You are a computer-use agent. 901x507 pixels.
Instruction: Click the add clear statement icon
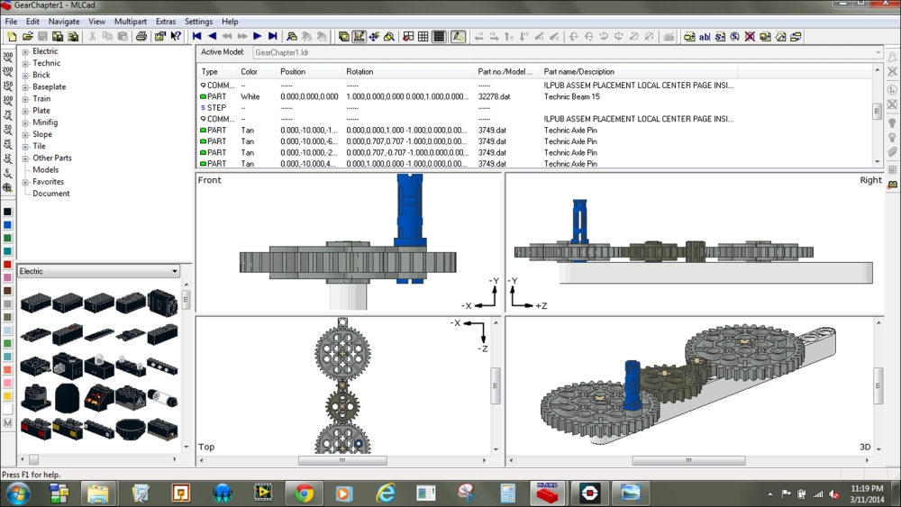click(x=750, y=37)
